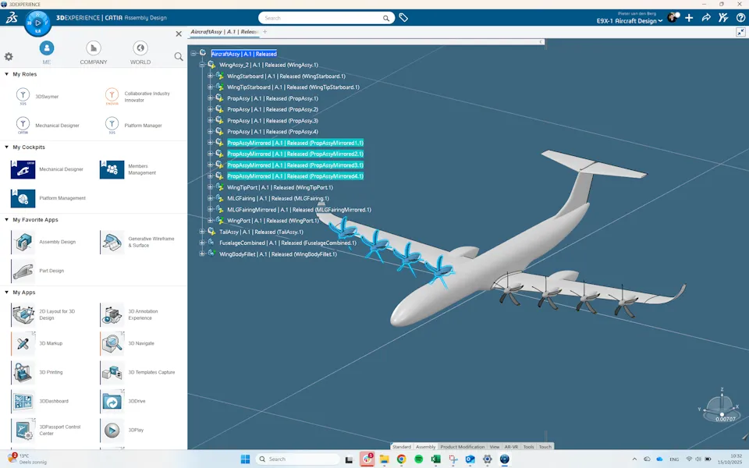Launch the Part Design app

[x=23, y=271]
